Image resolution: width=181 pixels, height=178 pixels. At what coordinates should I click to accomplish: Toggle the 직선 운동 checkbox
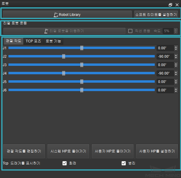(130, 31)
